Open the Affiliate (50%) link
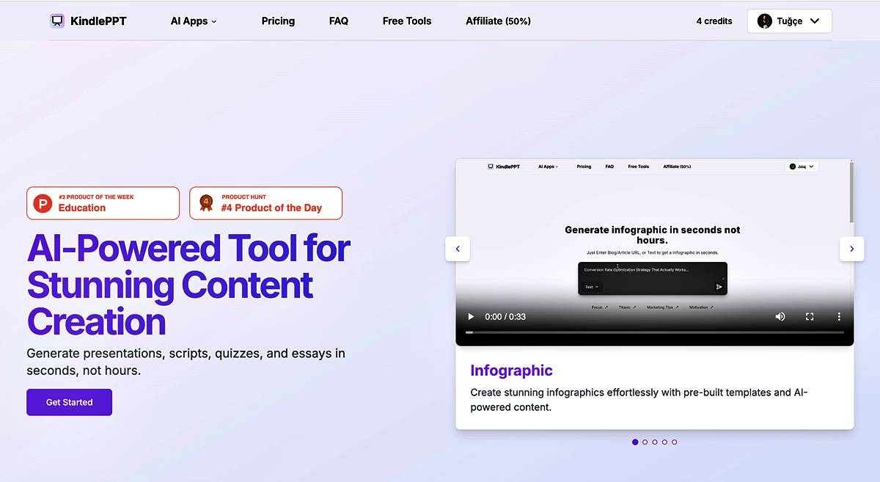This screenshot has width=880, height=482. 498,21
